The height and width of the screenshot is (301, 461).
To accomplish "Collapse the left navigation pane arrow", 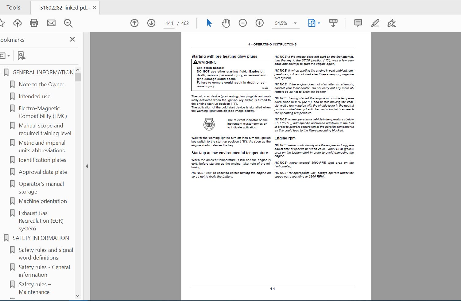I will pyautogui.click(x=87, y=166).
